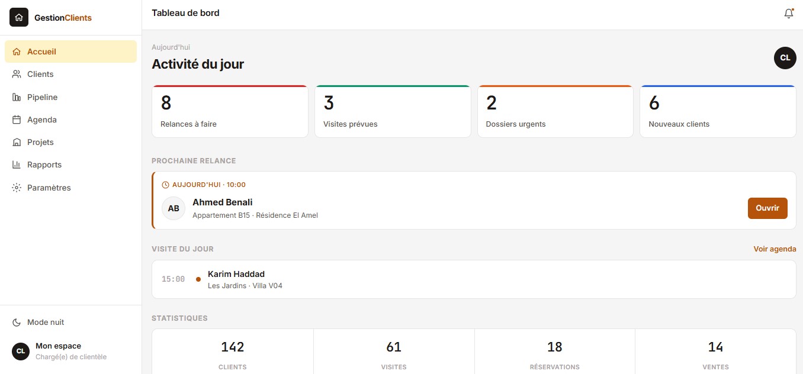Open the Projets section

tap(70, 142)
